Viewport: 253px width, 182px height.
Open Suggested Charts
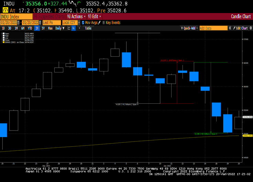49,16
